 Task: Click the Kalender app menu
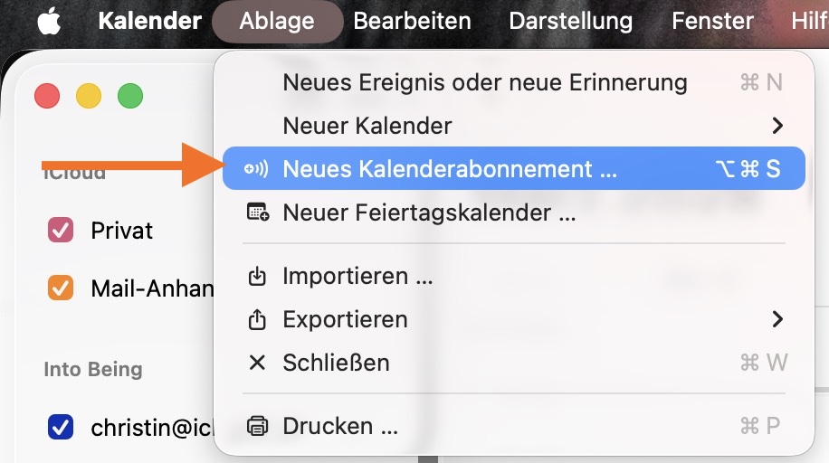coord(149,21)
